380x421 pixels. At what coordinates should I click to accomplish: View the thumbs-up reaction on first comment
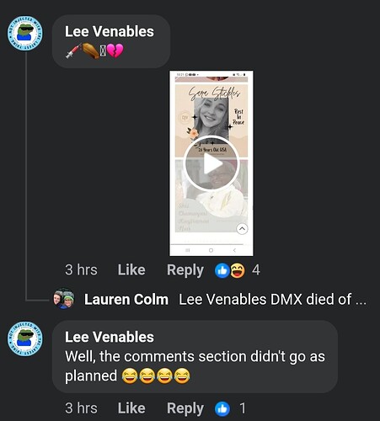tap(222, 271)
